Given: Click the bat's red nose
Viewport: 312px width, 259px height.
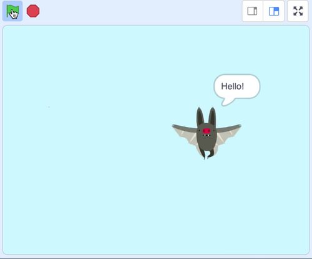Looking at the screenshot, I should point(207,131).
